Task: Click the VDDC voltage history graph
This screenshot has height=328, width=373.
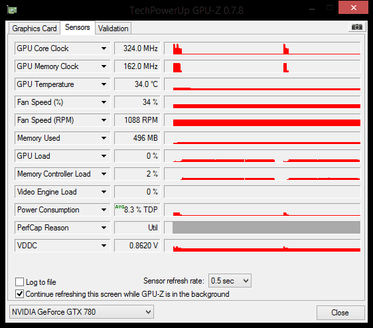Action: [x=262, y=246]
